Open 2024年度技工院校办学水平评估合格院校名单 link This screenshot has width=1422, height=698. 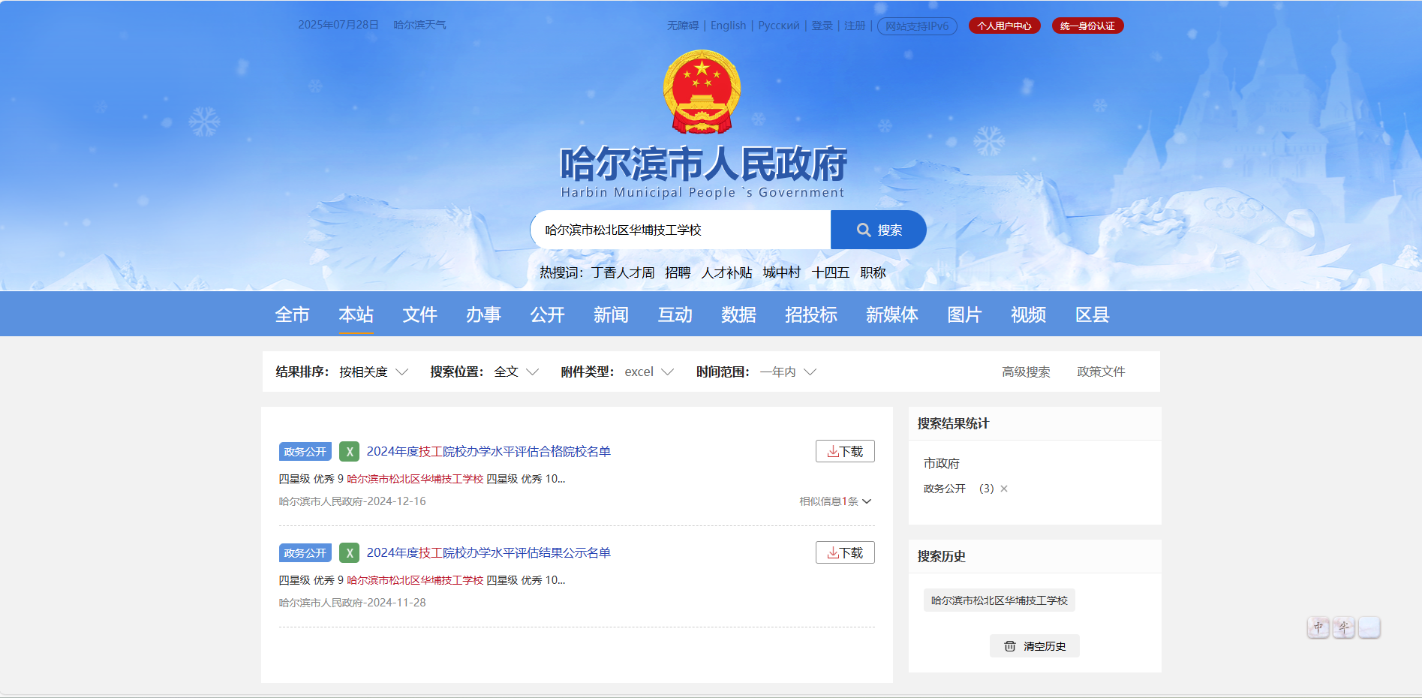(x=489, y=451)
